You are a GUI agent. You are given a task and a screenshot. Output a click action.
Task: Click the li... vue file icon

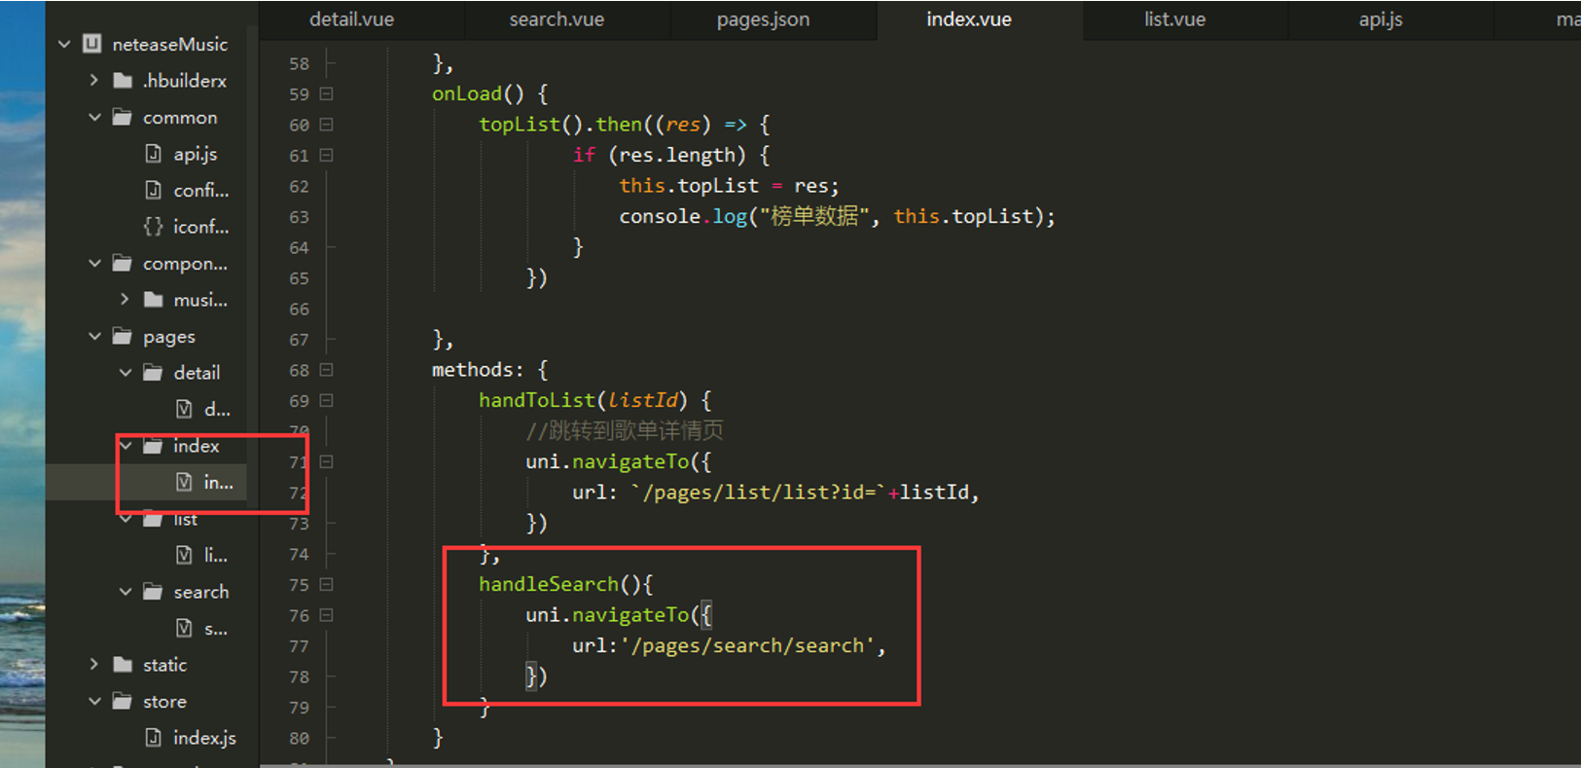pyautogui.click(x=184, y=555)
